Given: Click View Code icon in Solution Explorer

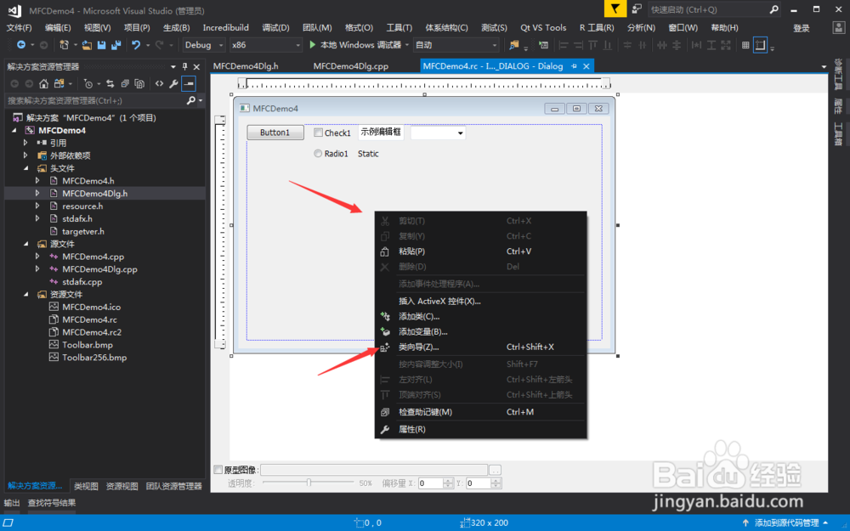Looking at the screenshot, I should tap(159, 83).
